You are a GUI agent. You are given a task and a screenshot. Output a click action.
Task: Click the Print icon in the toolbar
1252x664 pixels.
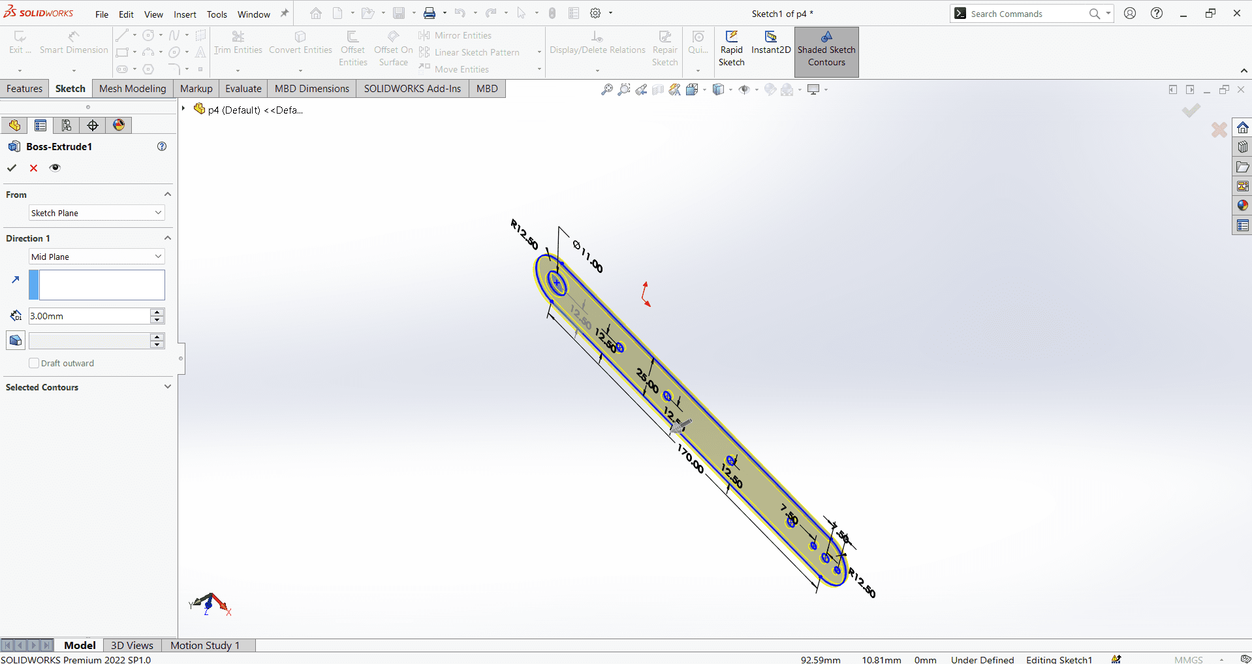[430, 14]
